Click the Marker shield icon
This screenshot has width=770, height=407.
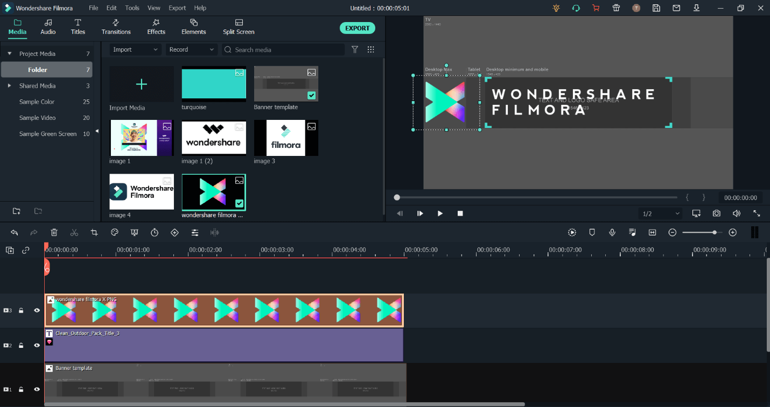[x=592, y=232]
